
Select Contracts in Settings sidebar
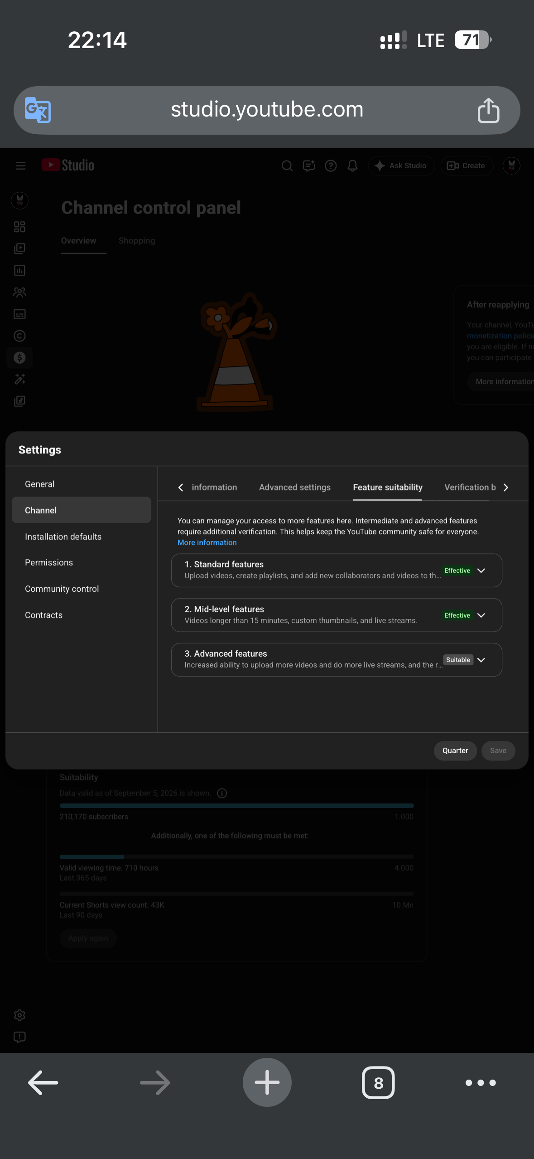coord(81,615)
